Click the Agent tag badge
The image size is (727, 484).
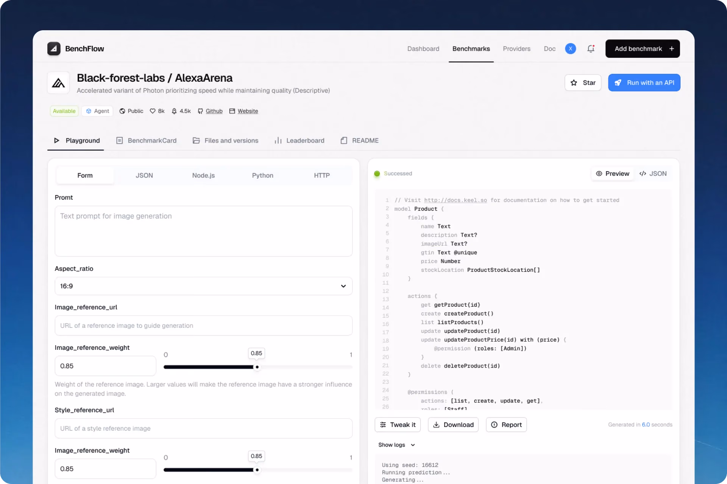(97, 111)
